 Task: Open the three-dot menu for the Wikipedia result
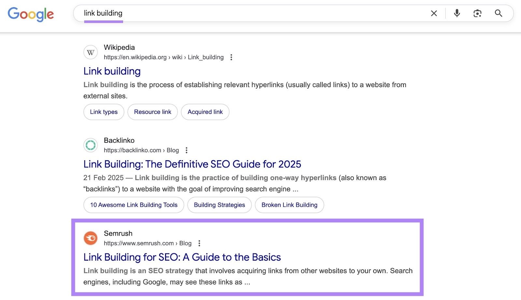[231, 57]
